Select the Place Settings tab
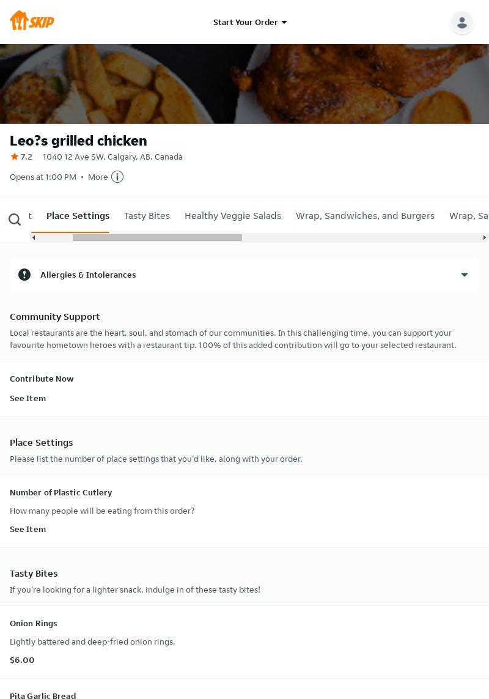The height and width of the screenshot is (699, 489). pos(78,216)
